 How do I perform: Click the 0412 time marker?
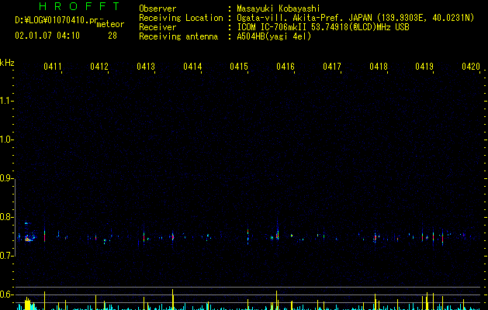(x=99, y=67)
